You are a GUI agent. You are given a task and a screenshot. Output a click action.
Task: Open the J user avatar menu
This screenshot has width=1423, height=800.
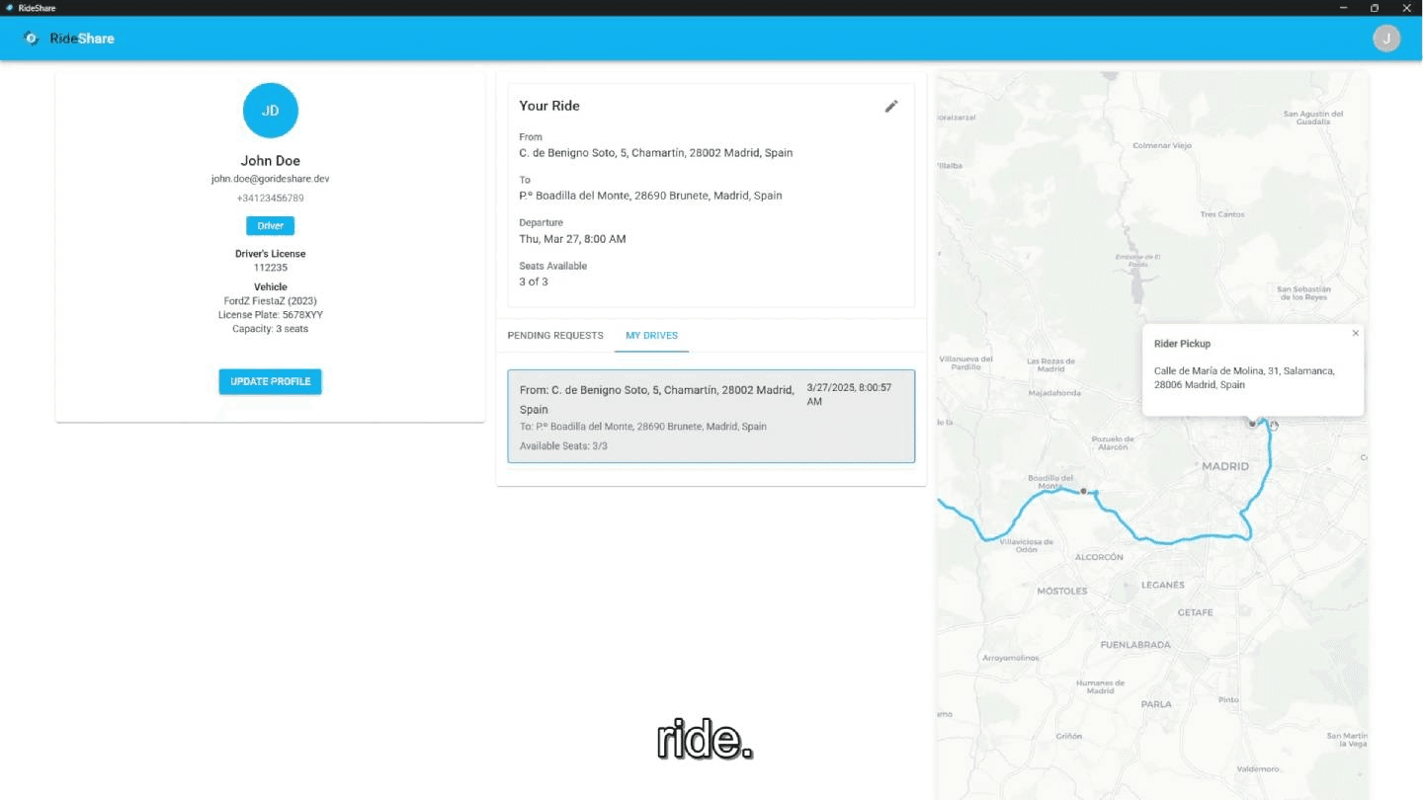coord(1386,39)
